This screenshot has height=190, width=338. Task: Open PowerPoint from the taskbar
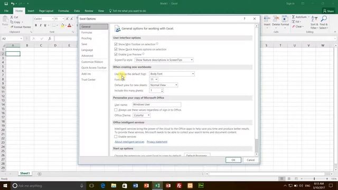tap(146, 185)
